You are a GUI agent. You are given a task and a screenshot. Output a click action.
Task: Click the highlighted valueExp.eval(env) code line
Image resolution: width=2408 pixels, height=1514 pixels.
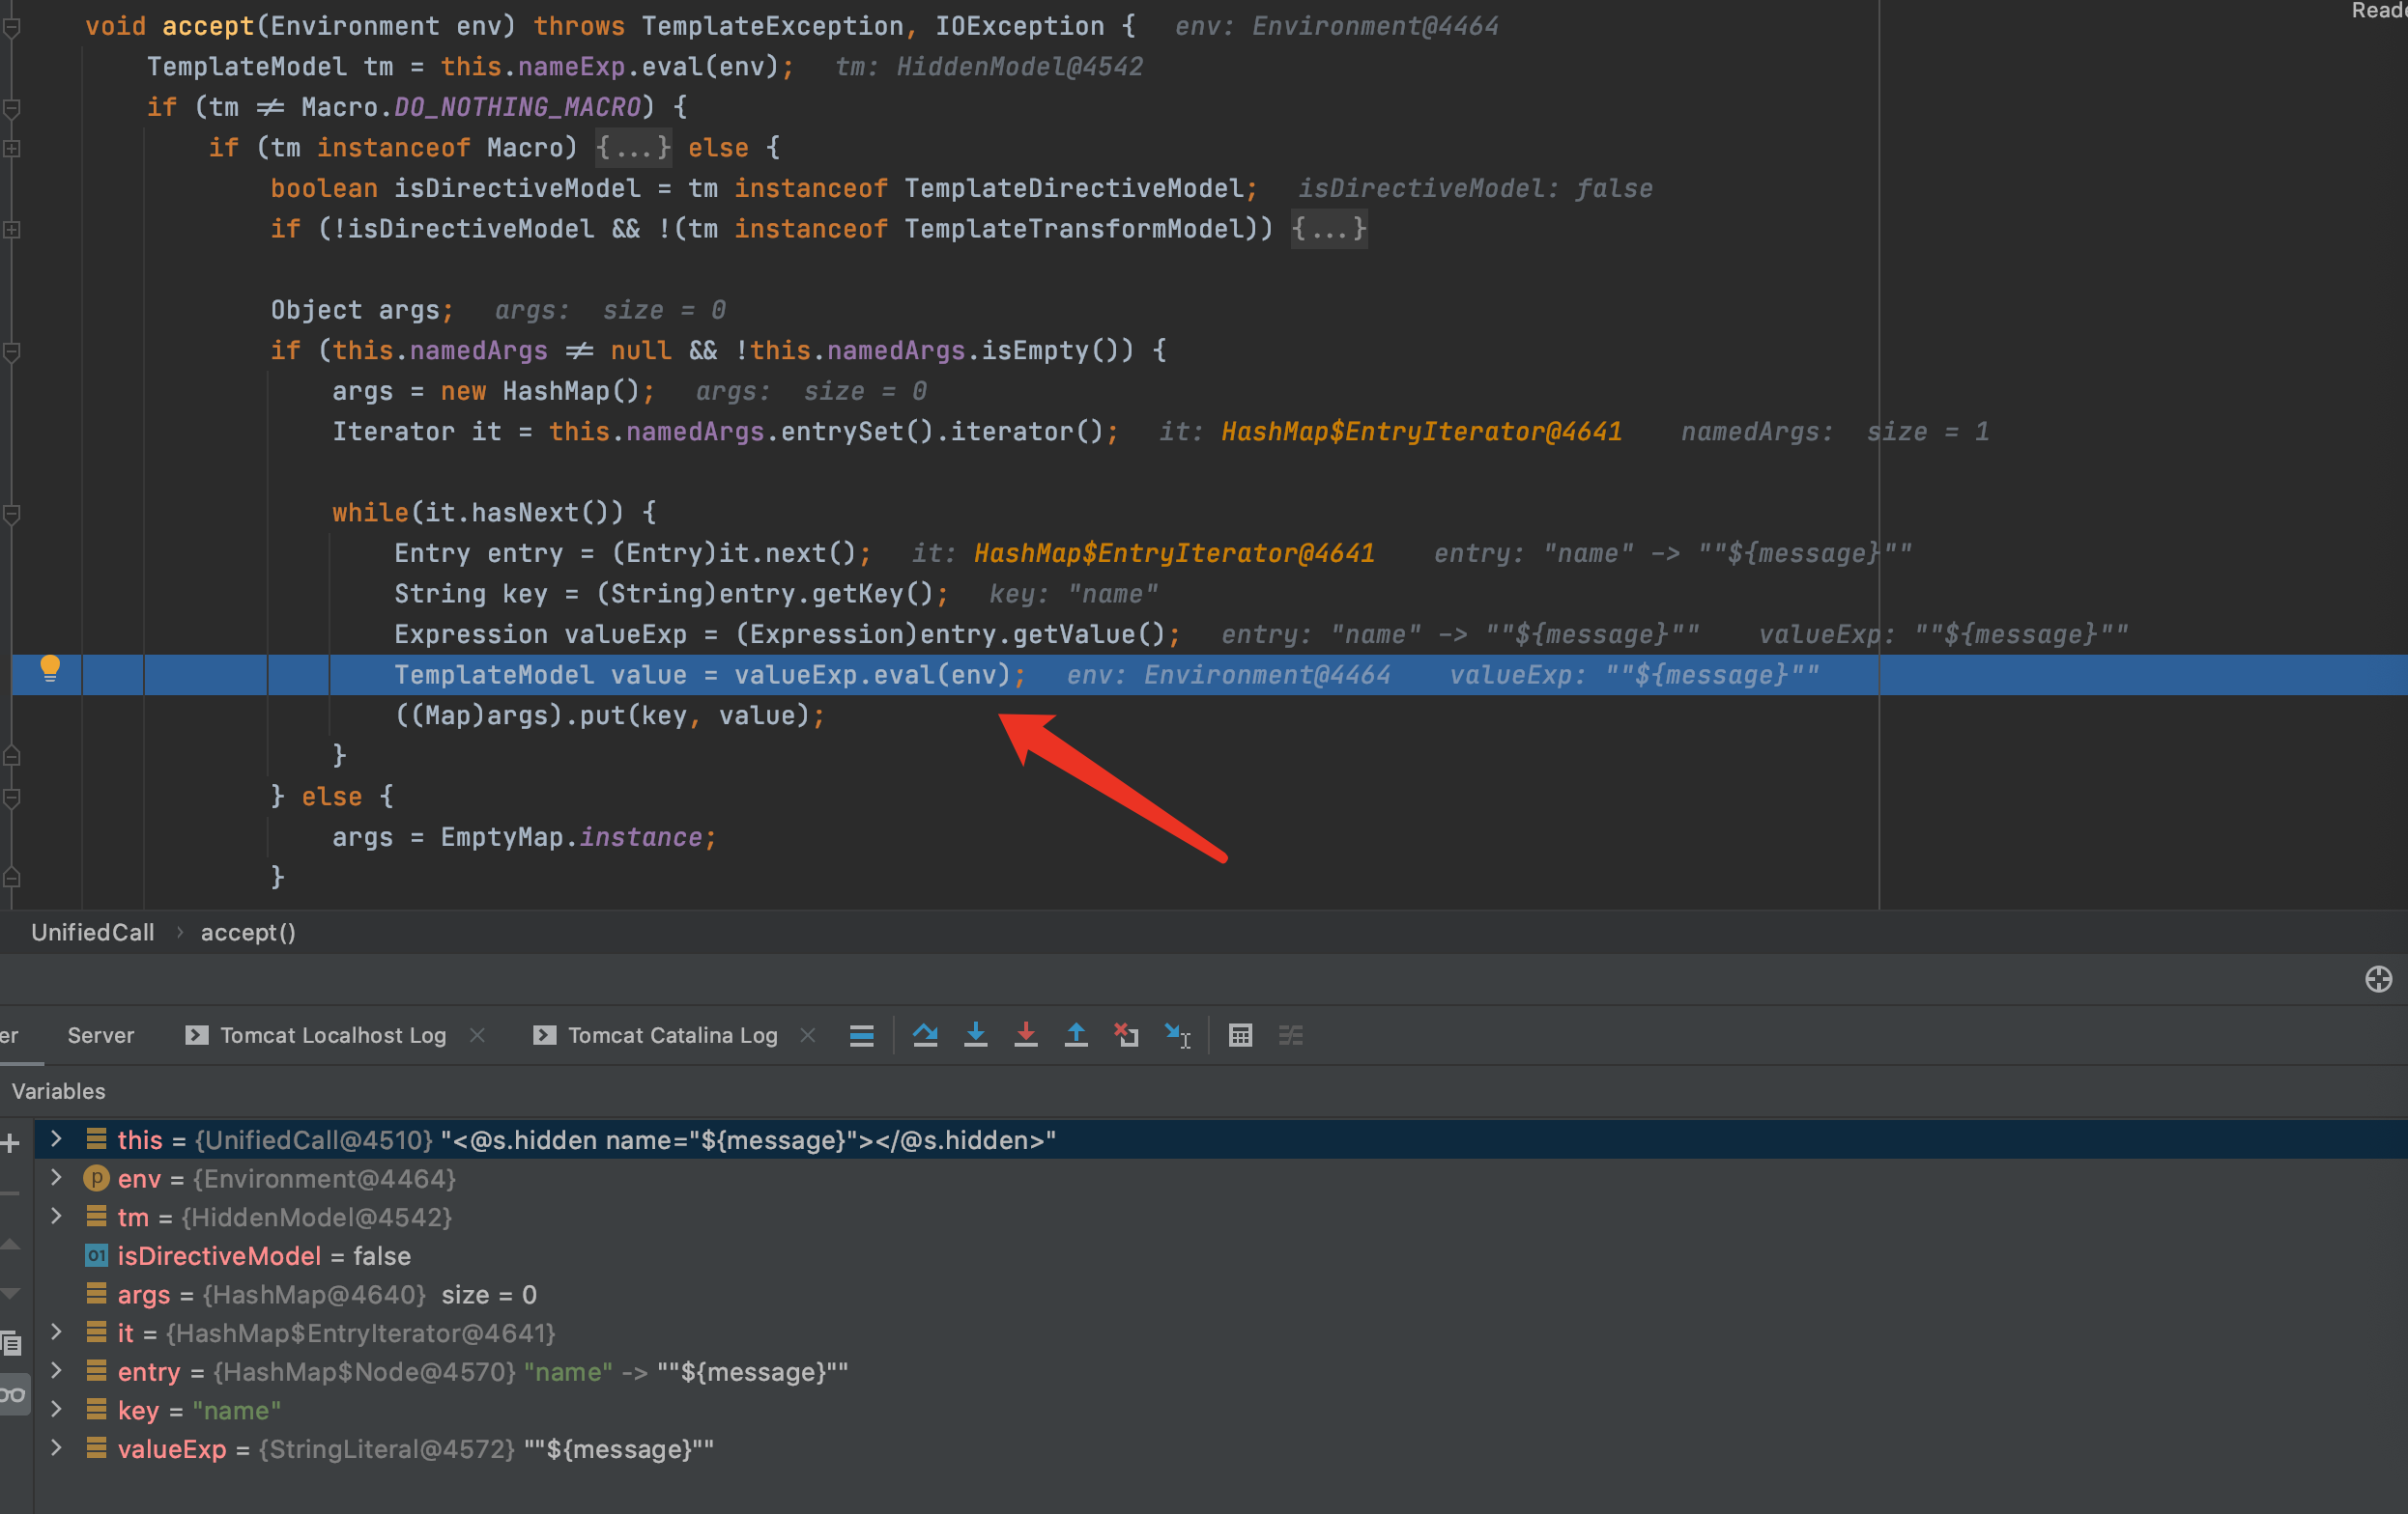(1209, 675)
